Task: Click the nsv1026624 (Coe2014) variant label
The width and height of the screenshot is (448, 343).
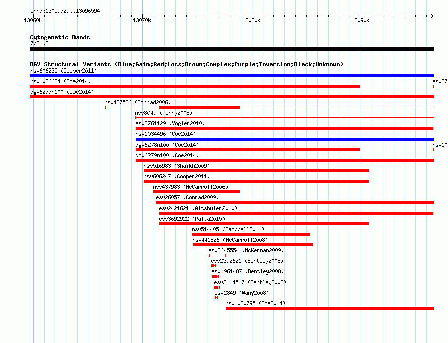Action: coord(60,81)
